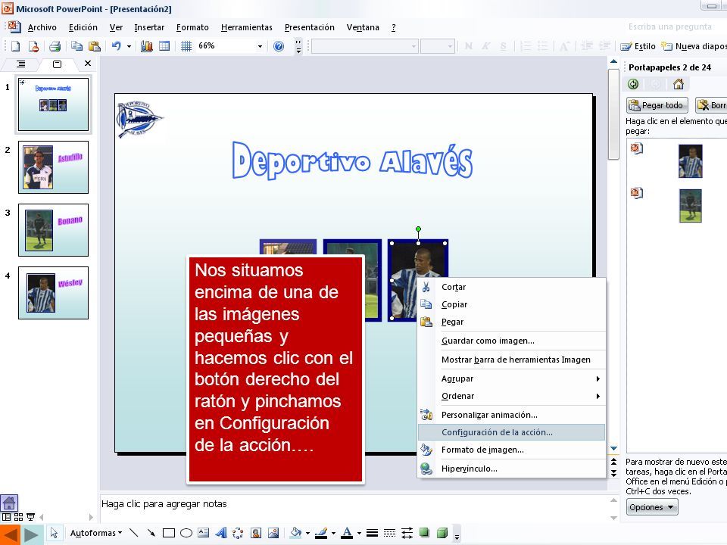The height and width of the screenshot is (545, 727).
Task: Select the Line drawing tool
Action: [134, 533]
